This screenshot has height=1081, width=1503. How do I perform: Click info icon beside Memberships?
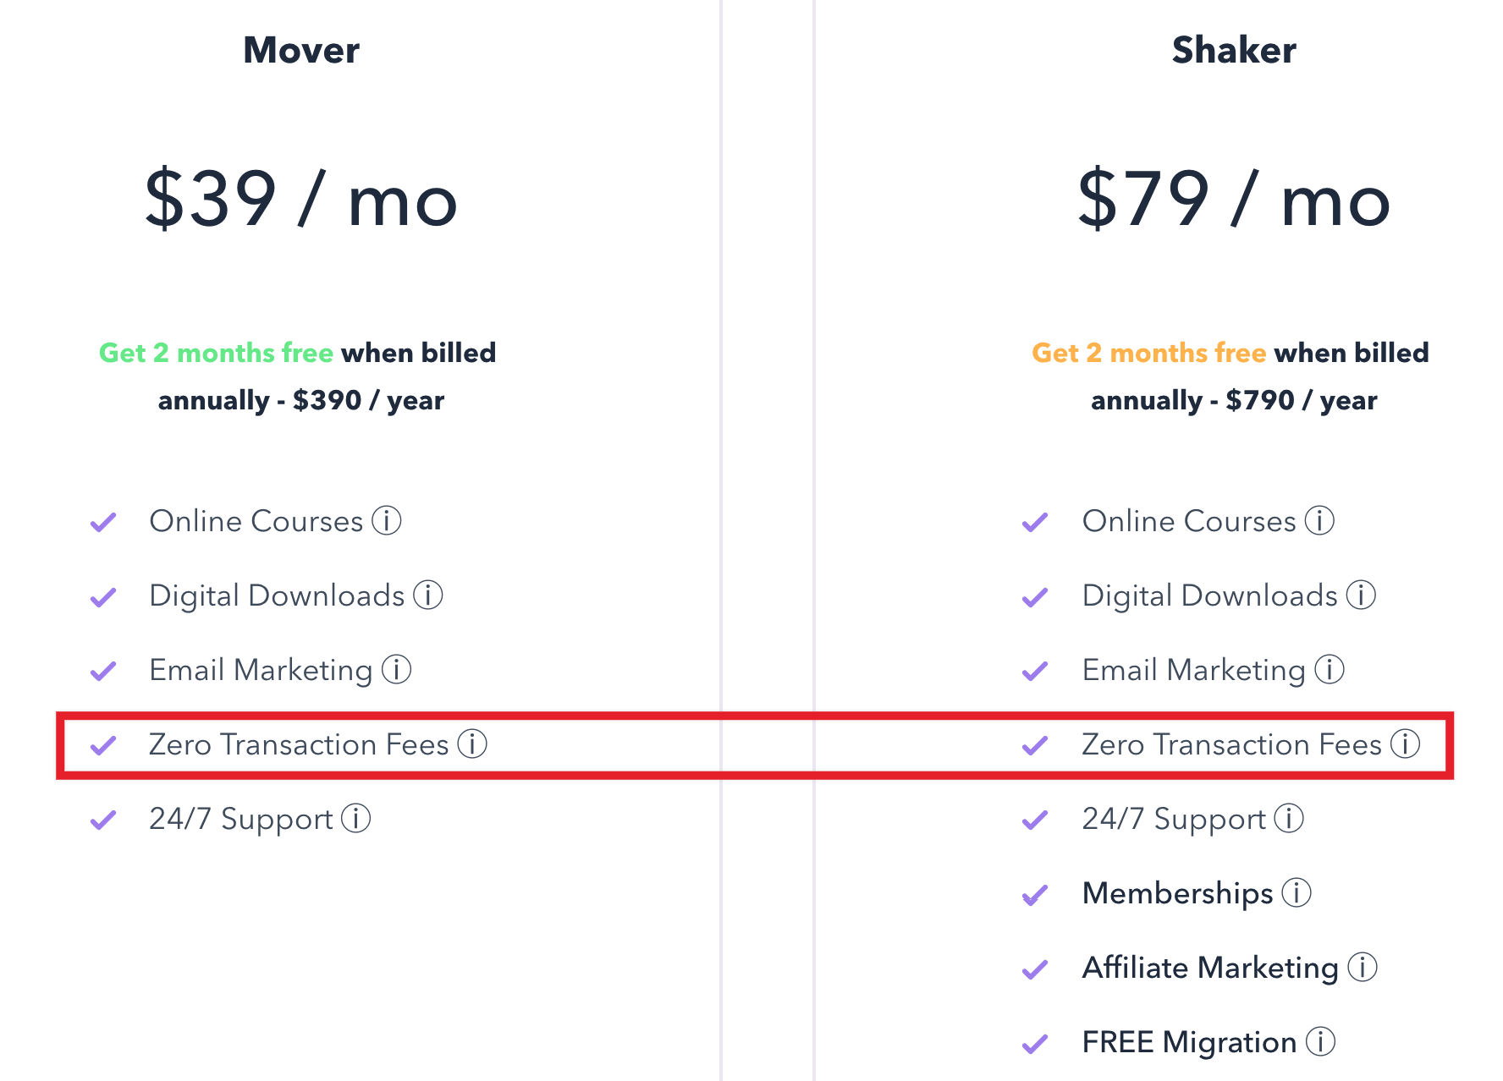(x=1297, y=892)
